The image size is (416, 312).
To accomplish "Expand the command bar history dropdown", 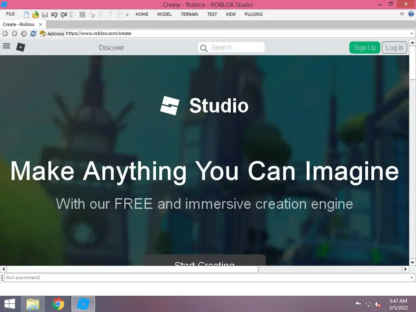I will coord(412,278).
